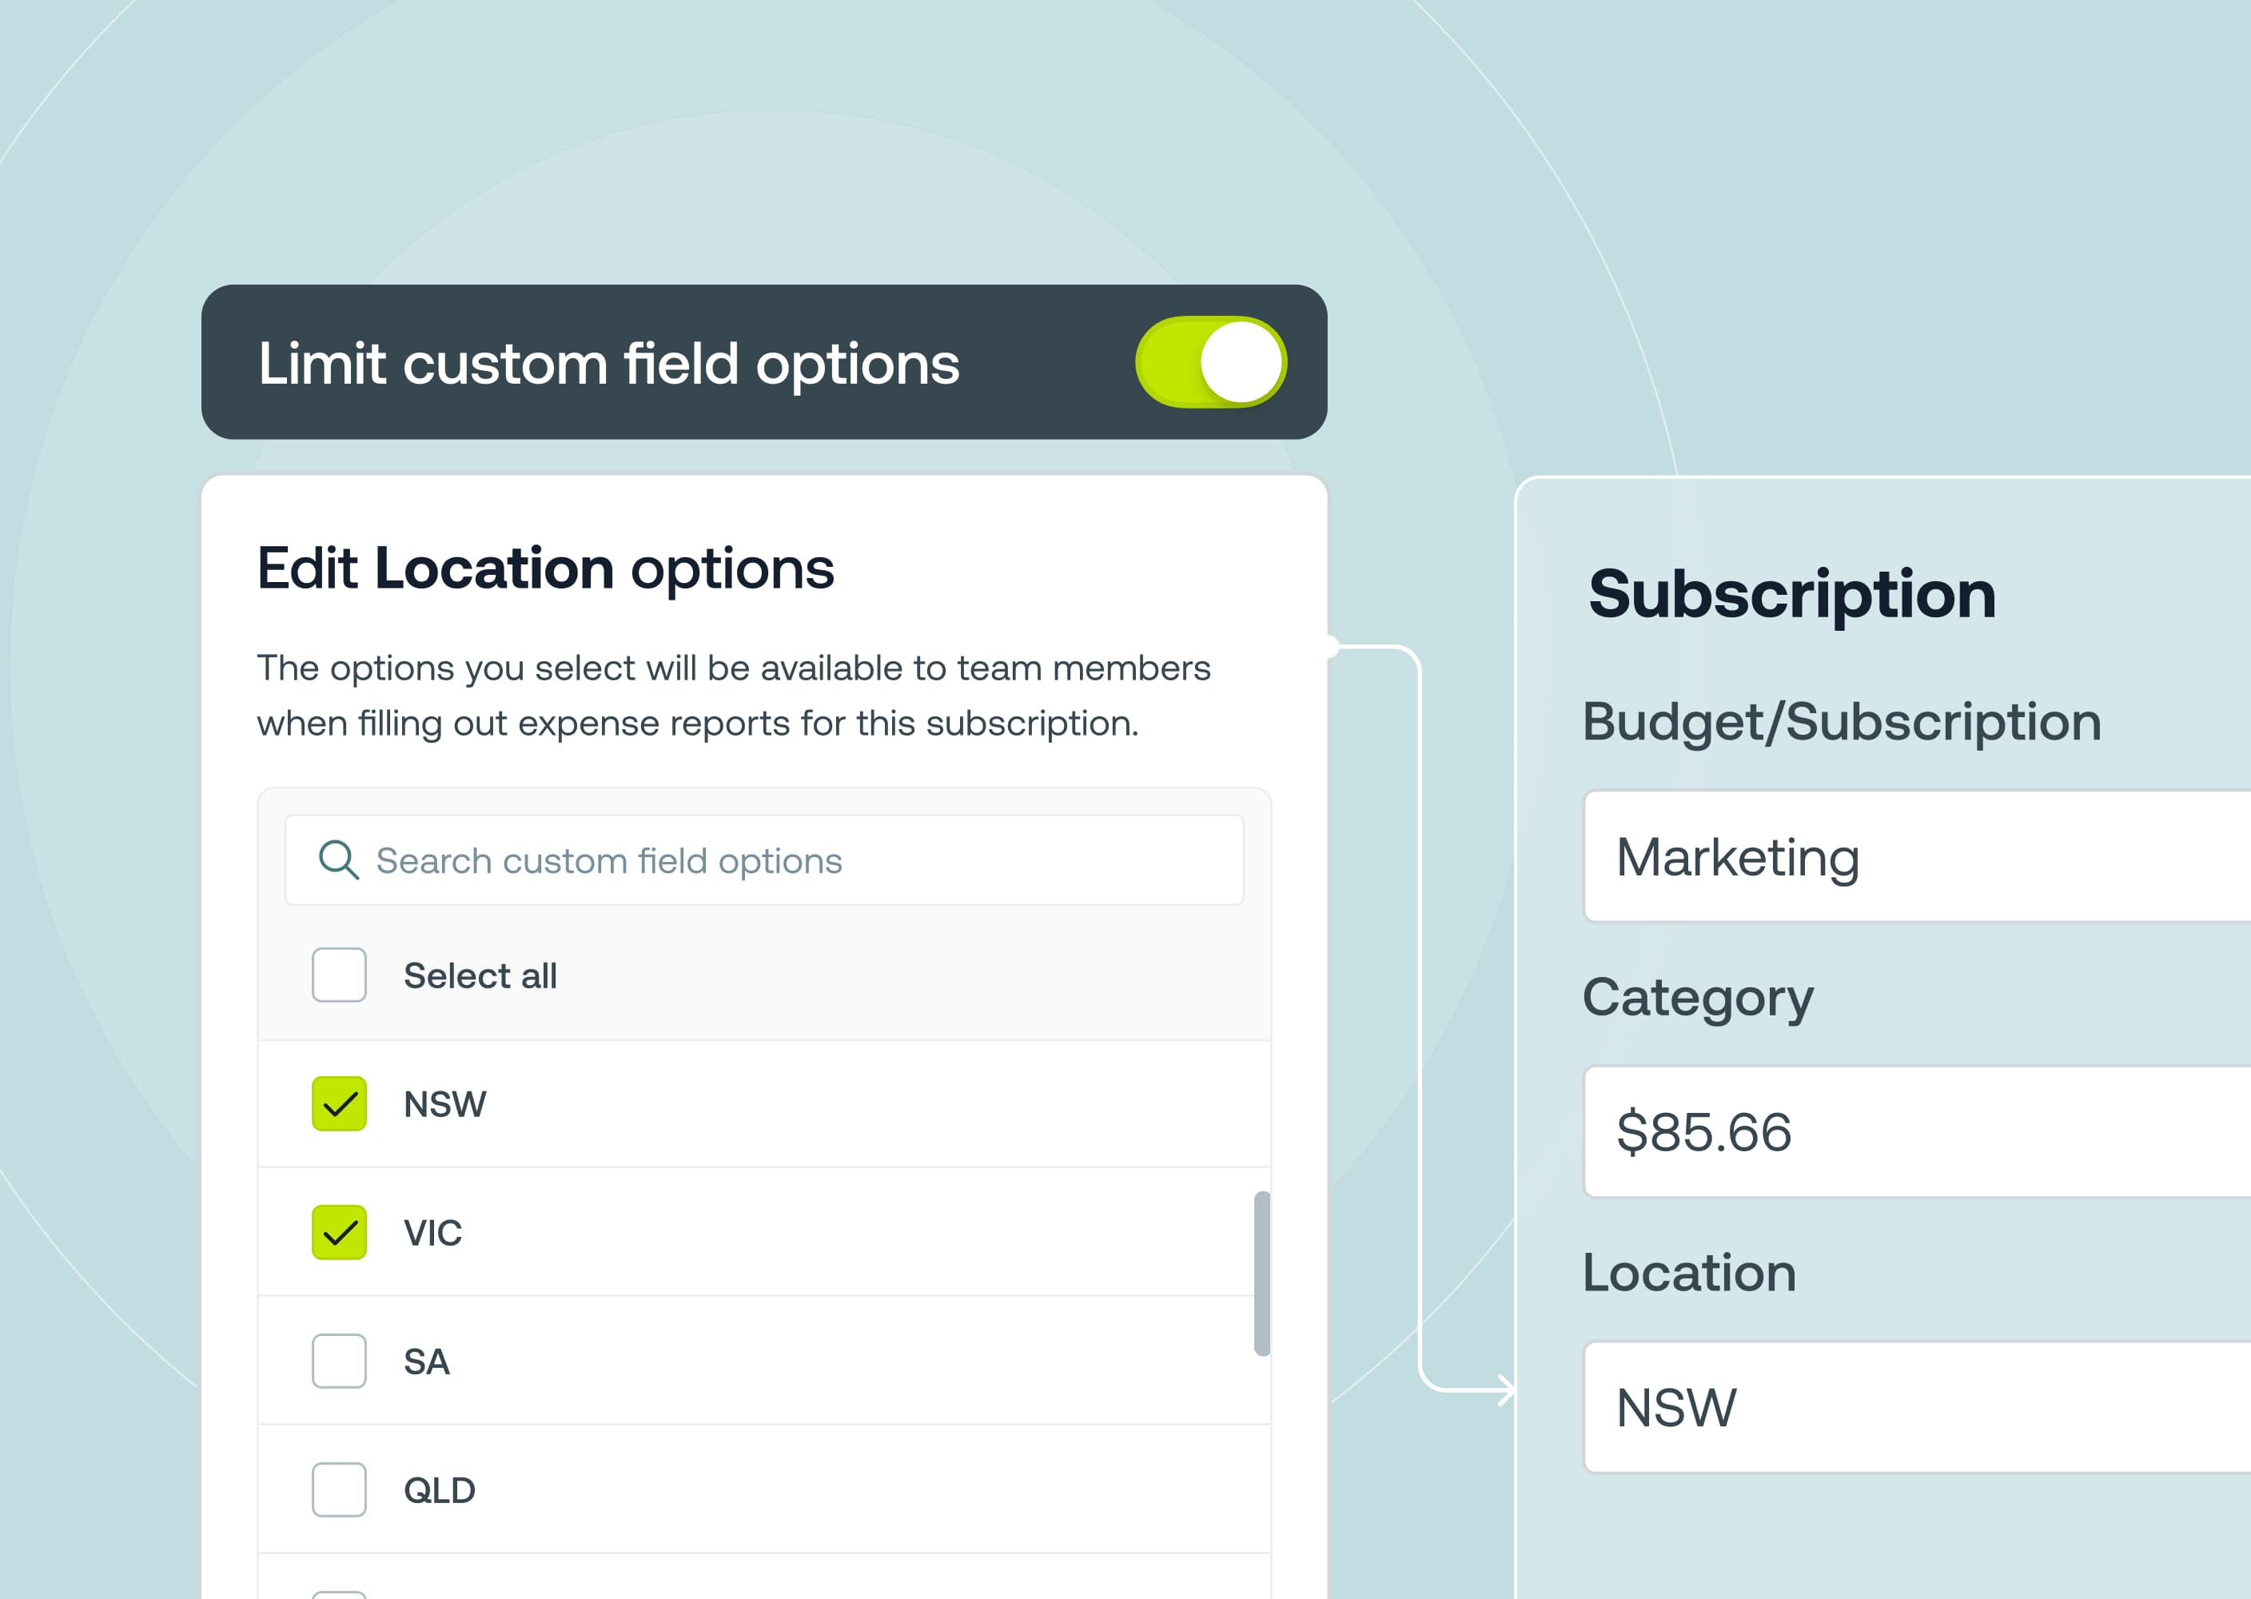
Task: Click the Edit Location options heading
Action: [545, 569]
